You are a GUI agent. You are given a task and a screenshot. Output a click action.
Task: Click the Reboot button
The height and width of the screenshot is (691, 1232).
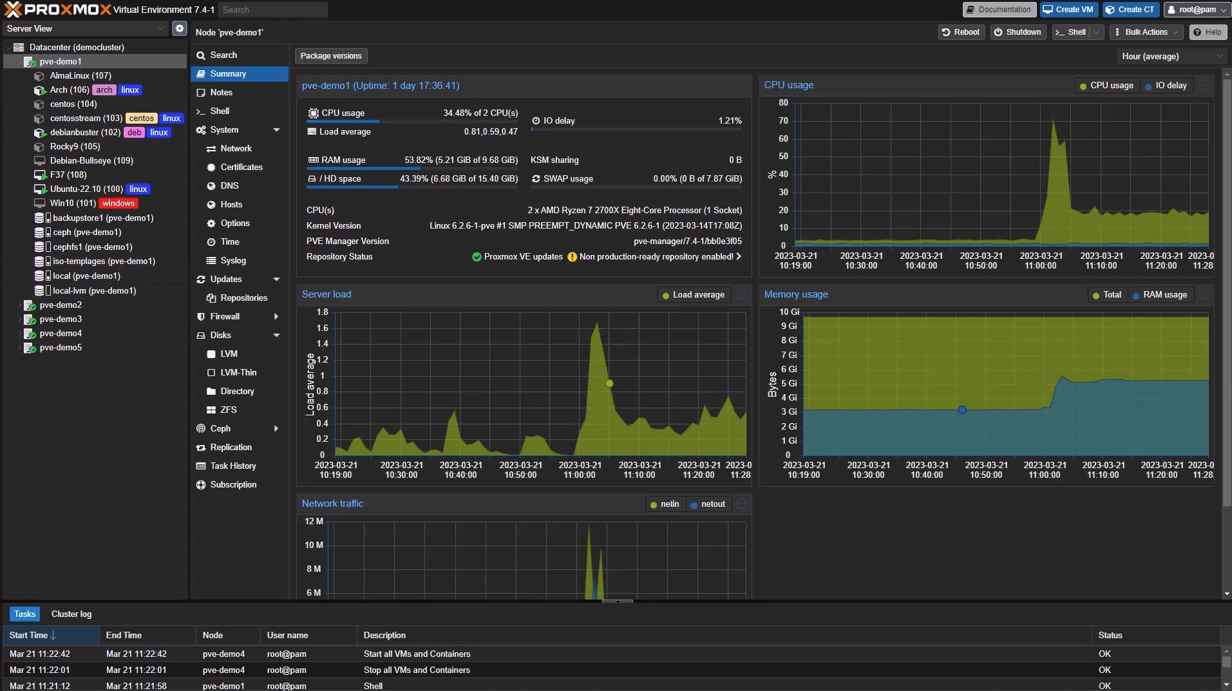pyautogui.click(x=961, y=32)
